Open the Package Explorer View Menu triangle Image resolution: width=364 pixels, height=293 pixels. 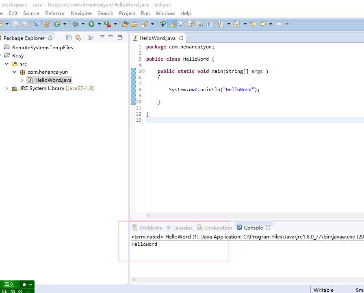102,37
